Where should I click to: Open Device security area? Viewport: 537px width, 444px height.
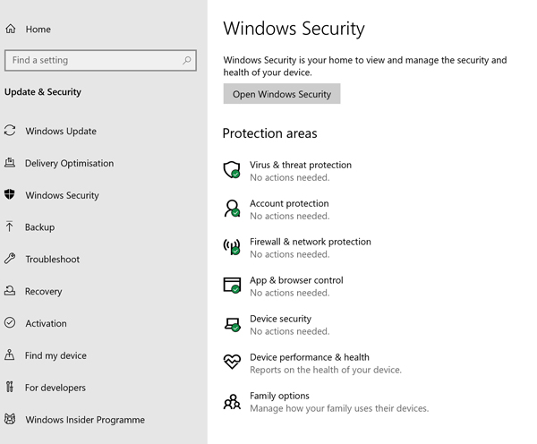click(x=280, y=319)
